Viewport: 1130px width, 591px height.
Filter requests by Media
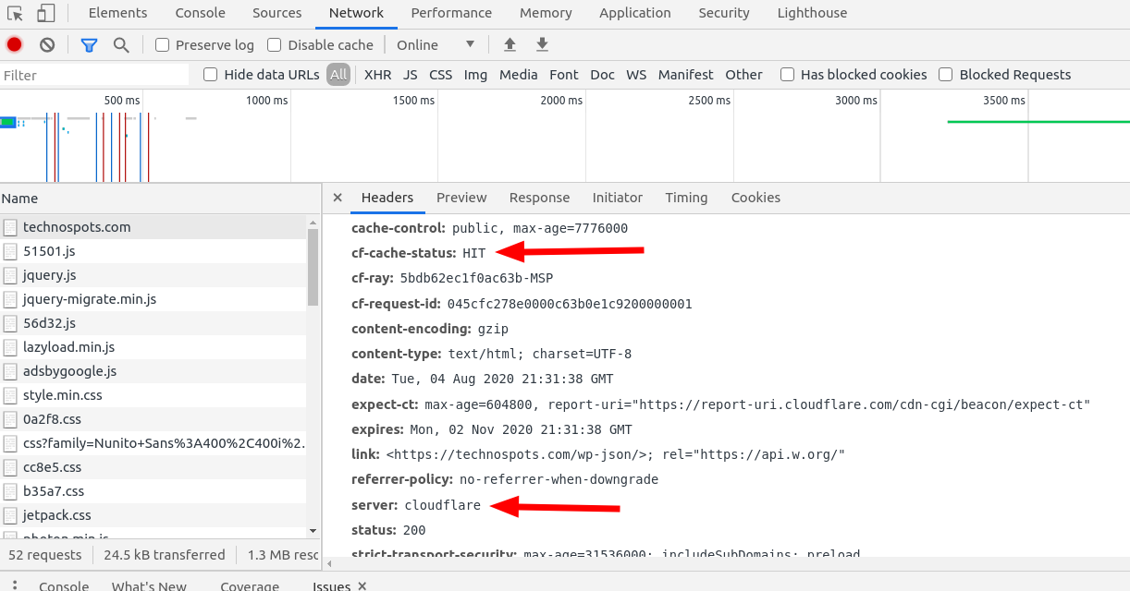pos(519,75)
